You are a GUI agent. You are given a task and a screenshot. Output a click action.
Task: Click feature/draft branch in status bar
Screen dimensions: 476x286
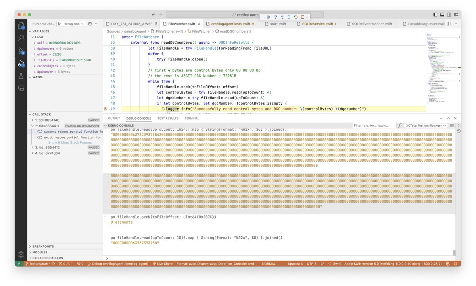click(x=38, y=264)
